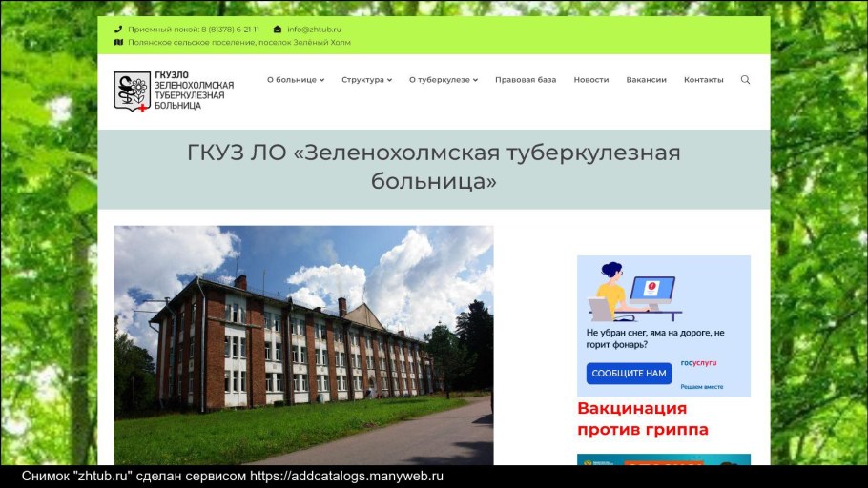This screenshot has width=868, height=488.
Task: Click the hospital building photo
Action: coord(303,345)
